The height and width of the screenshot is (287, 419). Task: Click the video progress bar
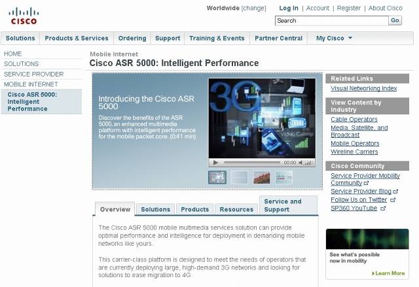pyautogui.click(x=251, y=162)
